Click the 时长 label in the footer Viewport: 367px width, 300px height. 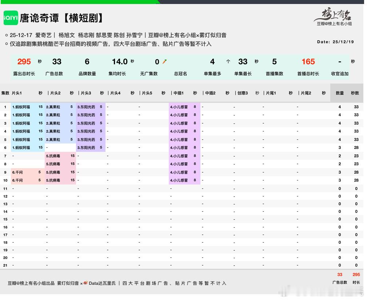(356, 282)
